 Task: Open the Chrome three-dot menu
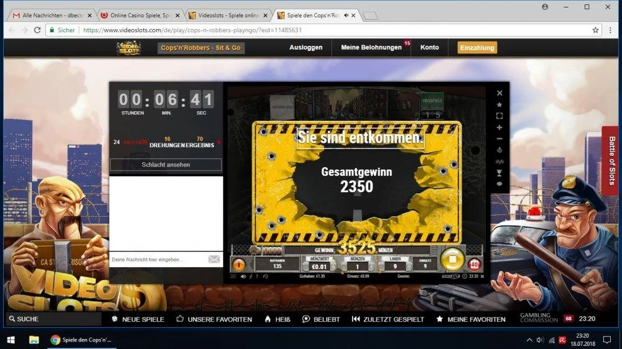pos(610,30)
